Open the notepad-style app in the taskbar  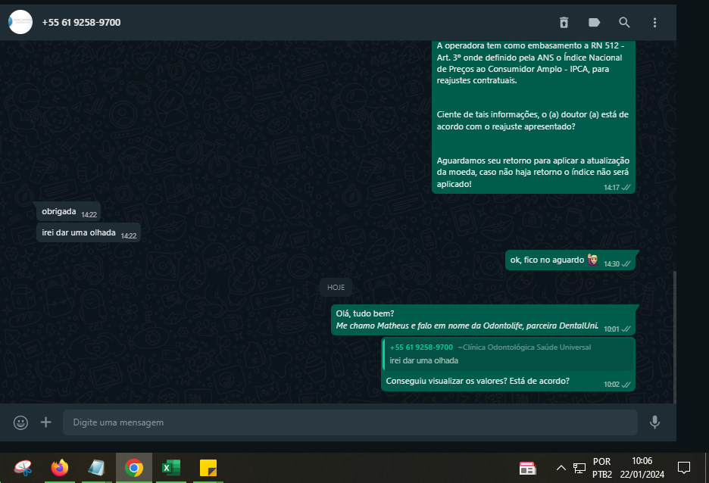96,468
